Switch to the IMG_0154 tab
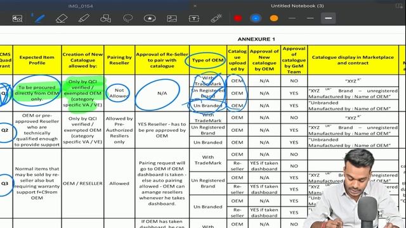The image size is (406, 228). coord(81,6)
